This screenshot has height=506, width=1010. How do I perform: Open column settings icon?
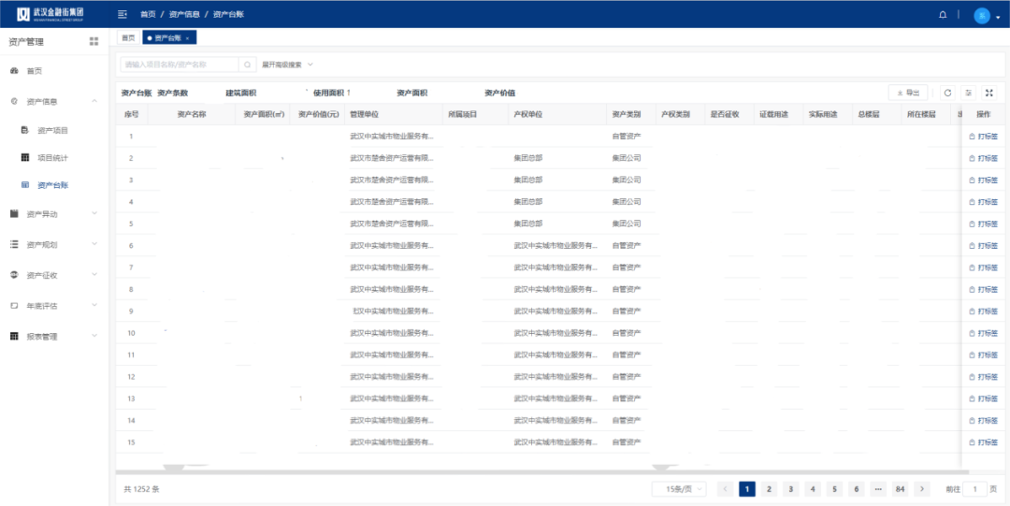968,93
